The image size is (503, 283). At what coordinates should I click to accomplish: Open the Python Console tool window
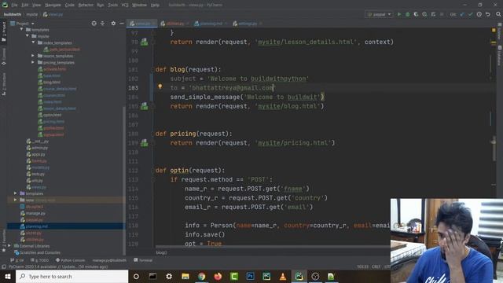tap(70, 260)
